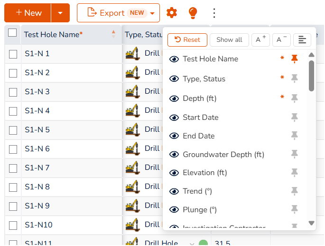Pin the Elevation (ft) column
This screenshot has height=246, width=325.
294,173
